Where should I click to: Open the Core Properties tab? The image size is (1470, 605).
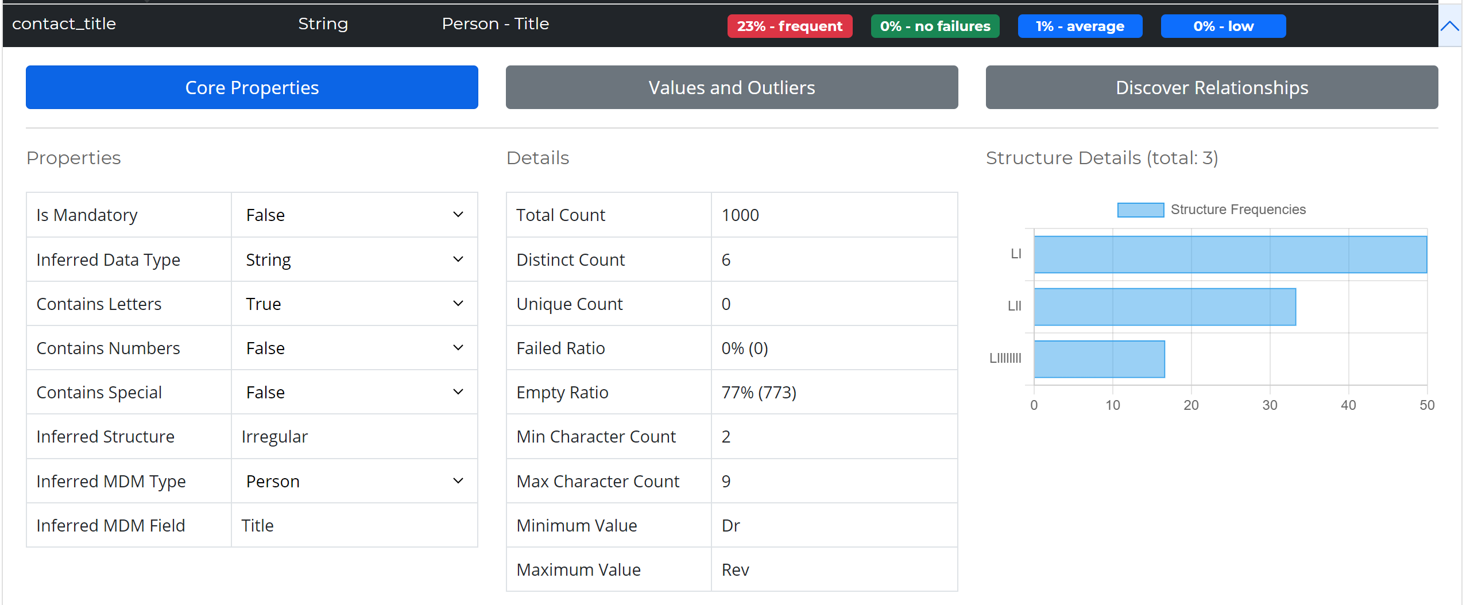(252, 87)
